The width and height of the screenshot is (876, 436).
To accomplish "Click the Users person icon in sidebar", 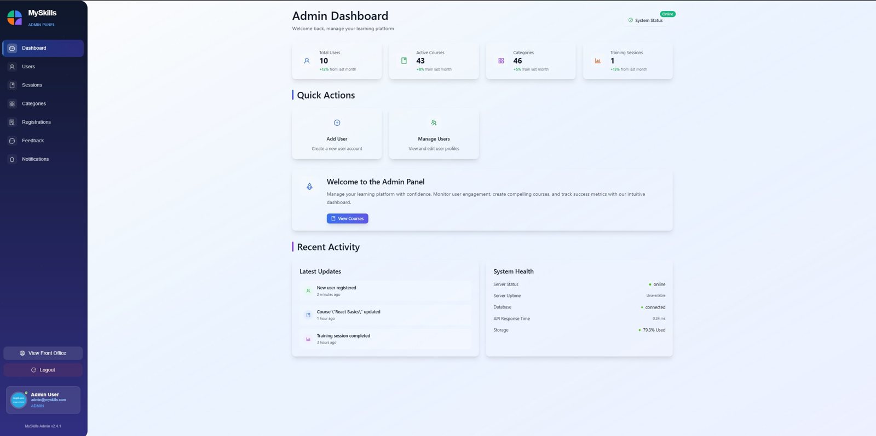I will click(x=12, y=67).
